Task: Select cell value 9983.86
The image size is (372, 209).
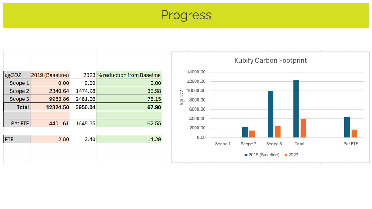Action: tap(50, 99)
